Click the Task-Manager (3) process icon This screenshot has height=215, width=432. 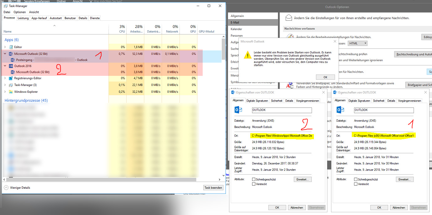[x=11, y=85]
